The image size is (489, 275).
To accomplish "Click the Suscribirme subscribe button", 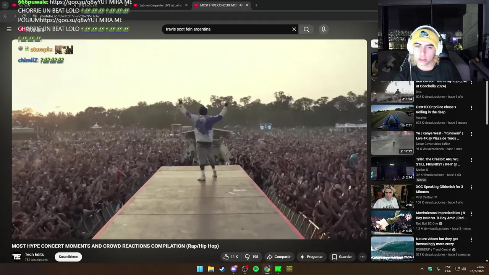I will 68,257.
